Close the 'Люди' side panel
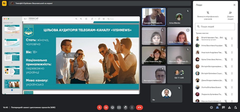The height and width of the screenshot is (112, 240). point(234,5)
